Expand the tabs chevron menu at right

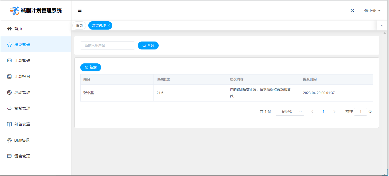point(382,26)
